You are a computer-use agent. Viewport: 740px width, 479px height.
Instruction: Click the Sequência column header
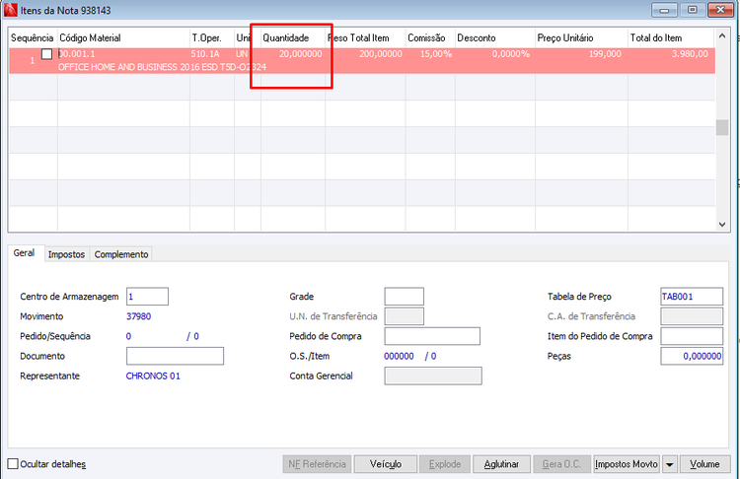33,37
